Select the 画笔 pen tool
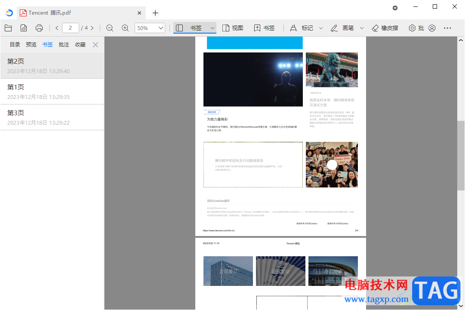The image size is (465, 310). pos(342,28)
